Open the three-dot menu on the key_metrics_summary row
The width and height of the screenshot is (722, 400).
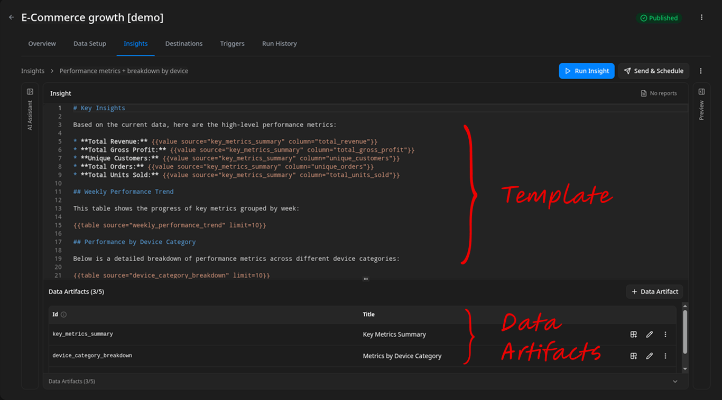pyautogui.click(x=665, y=334)
